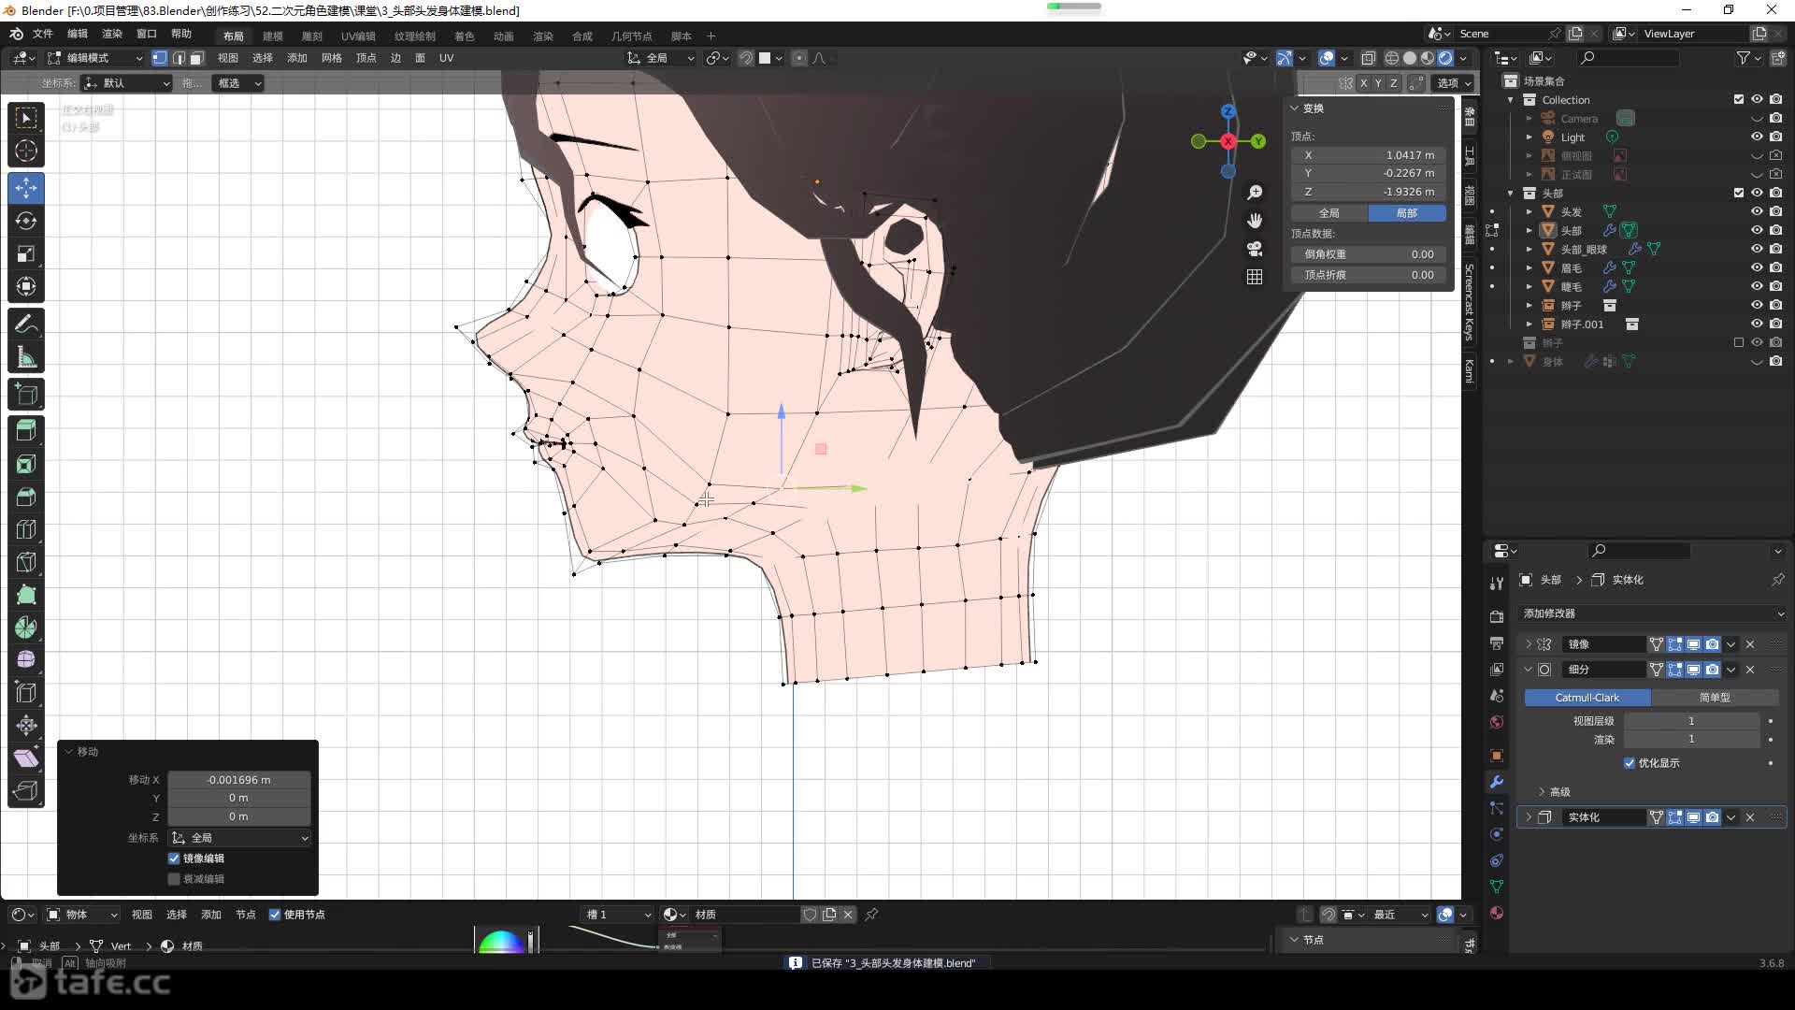The height and width of the screenshot is (1010, 1795).
Task: Open the 渲染 menu in top bar
Action: point(112,34)
